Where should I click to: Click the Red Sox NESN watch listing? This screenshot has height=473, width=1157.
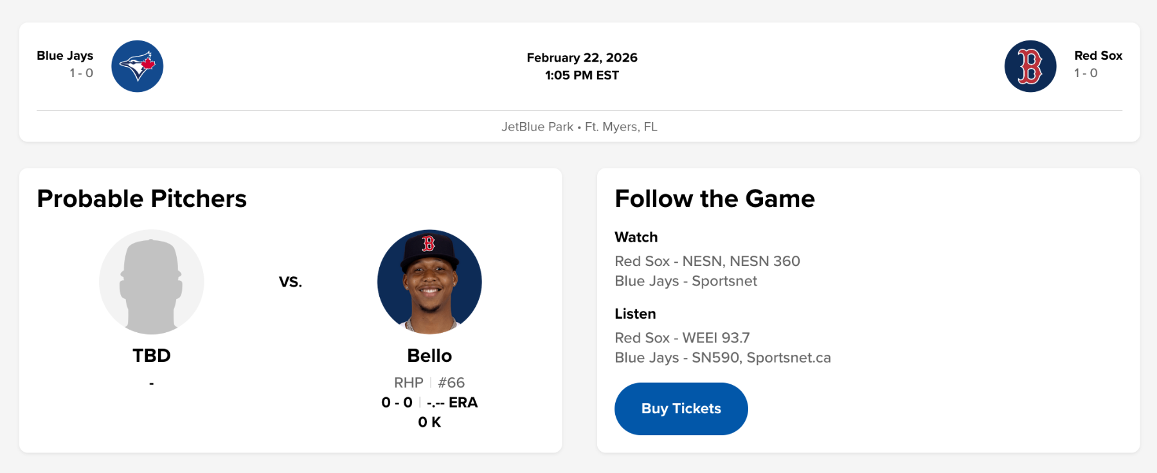(x=707, y=261)
